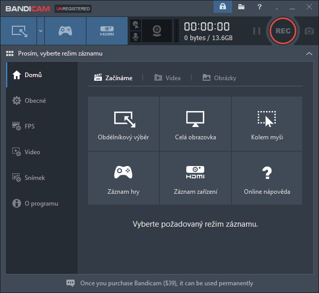Screen dimensions: 319x293
Task: Open FPS settings in sidebar
Action: point(42,126)
